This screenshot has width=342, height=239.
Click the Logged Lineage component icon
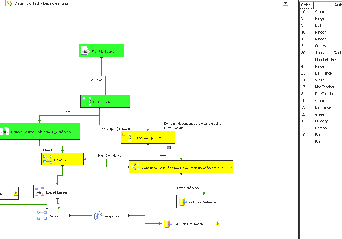tap(39, 192)
